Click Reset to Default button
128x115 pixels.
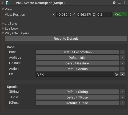pos(66,39)
